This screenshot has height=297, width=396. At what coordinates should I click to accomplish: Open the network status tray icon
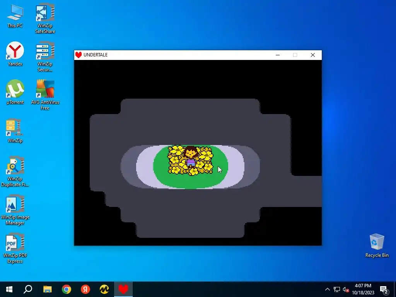337,289
